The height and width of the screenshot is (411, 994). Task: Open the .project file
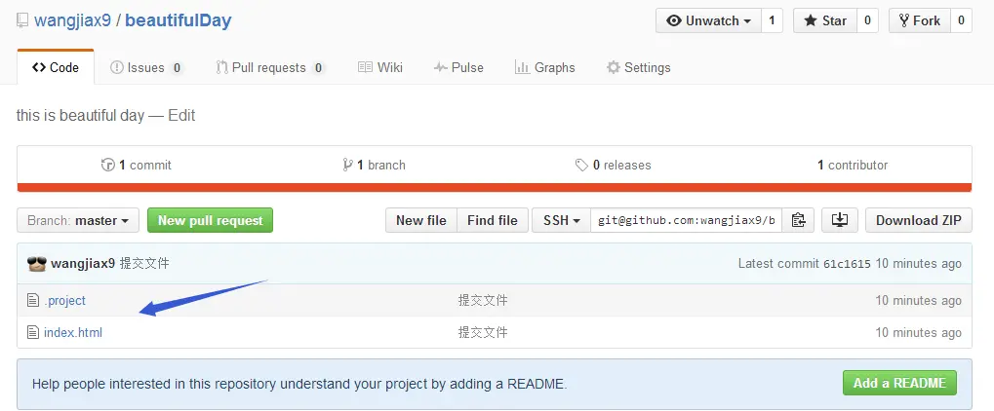click(x=64, y=300)
